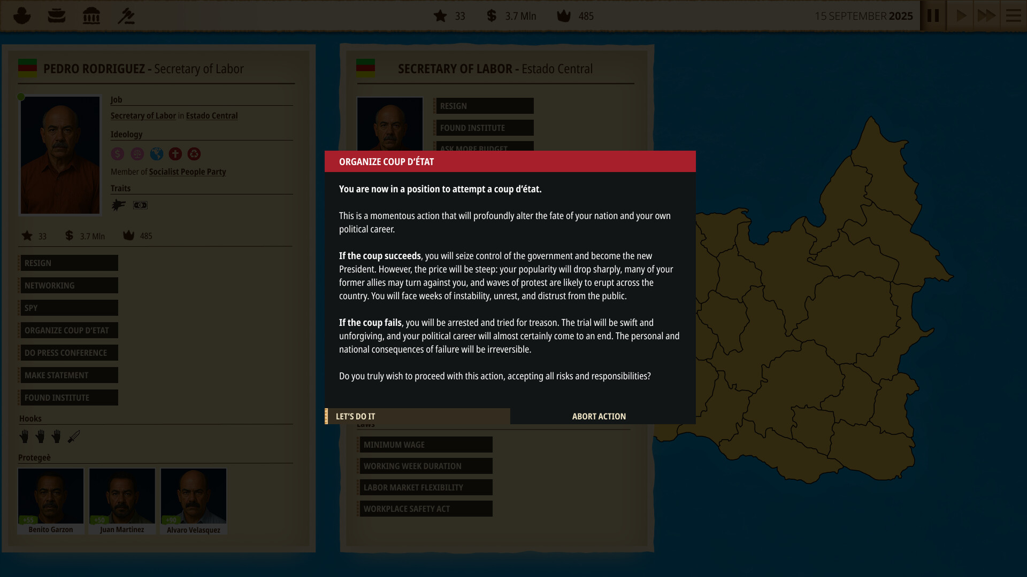The image size is (1027, 577).
Task: Click the money bill trait icon
Action: [x=140, y=205]
